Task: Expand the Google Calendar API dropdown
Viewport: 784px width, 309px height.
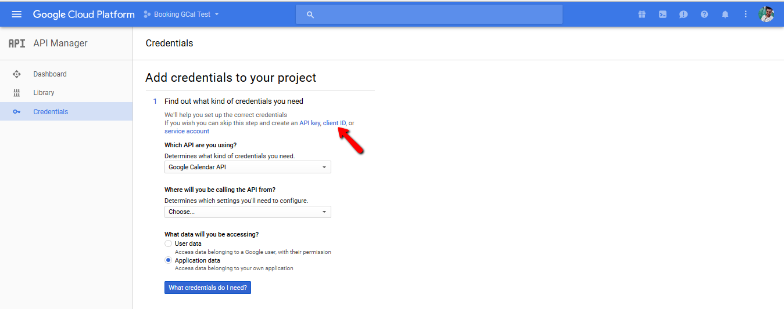Action: coord(248,167)
